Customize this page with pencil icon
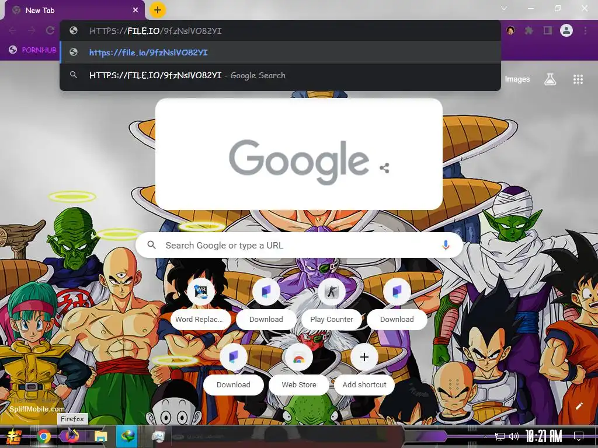This screenshot has width=598, height=448. (x=579, y=406)
